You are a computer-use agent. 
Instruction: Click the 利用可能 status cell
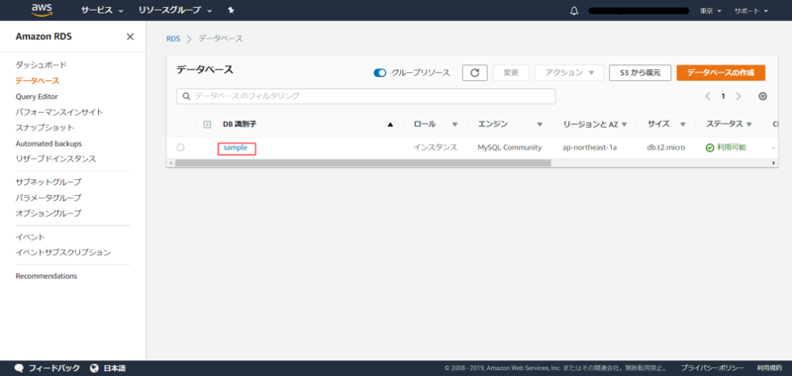726,147
